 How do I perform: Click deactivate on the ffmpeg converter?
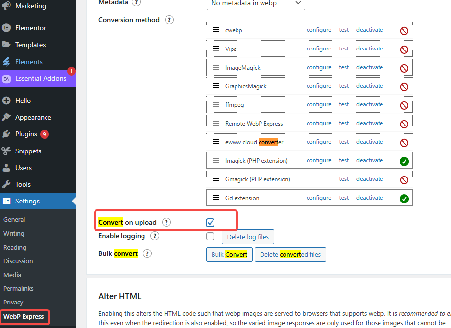(370, 104)
